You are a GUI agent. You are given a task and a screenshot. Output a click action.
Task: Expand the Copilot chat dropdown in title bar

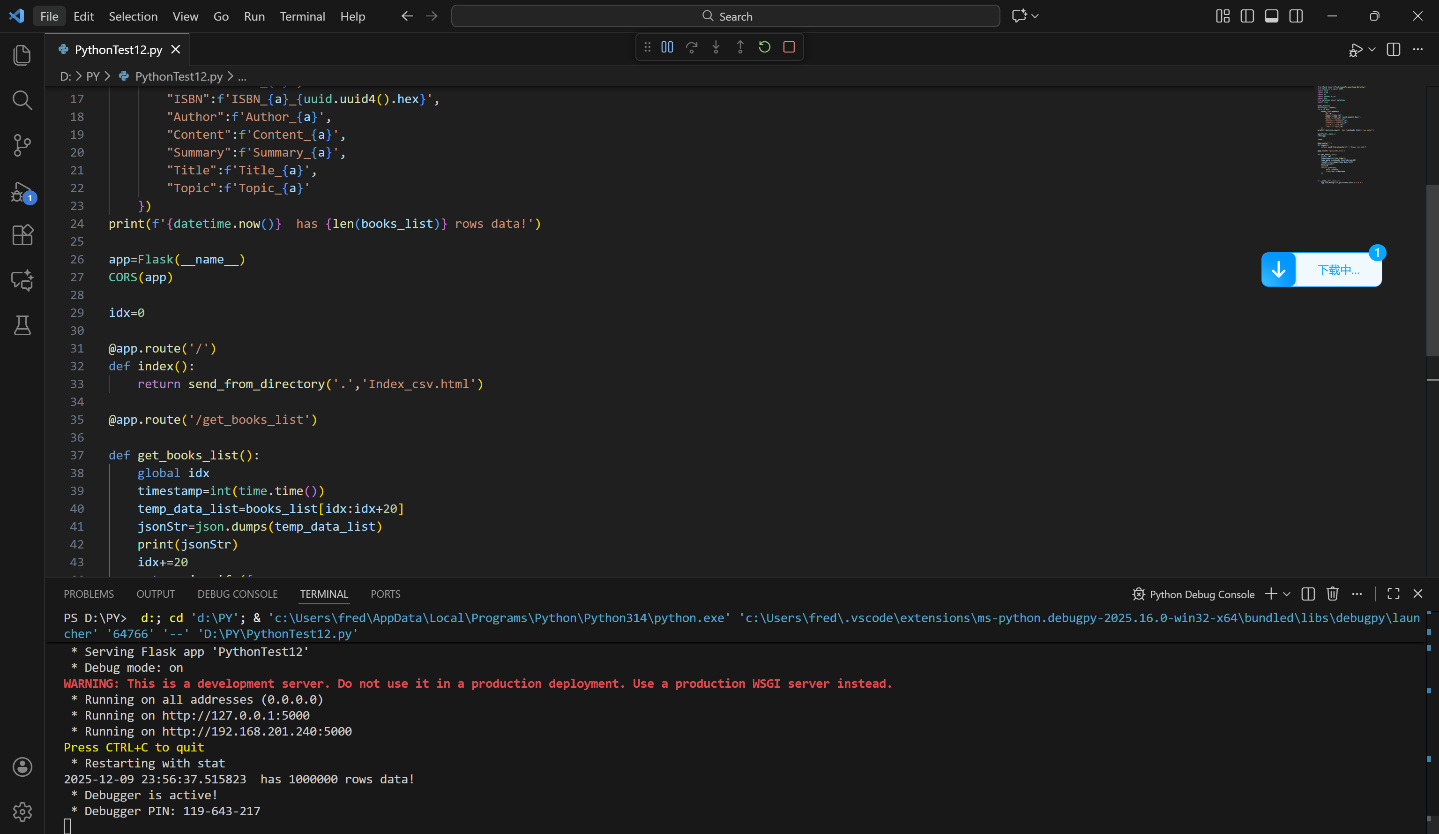click(x=1035, y=16)
